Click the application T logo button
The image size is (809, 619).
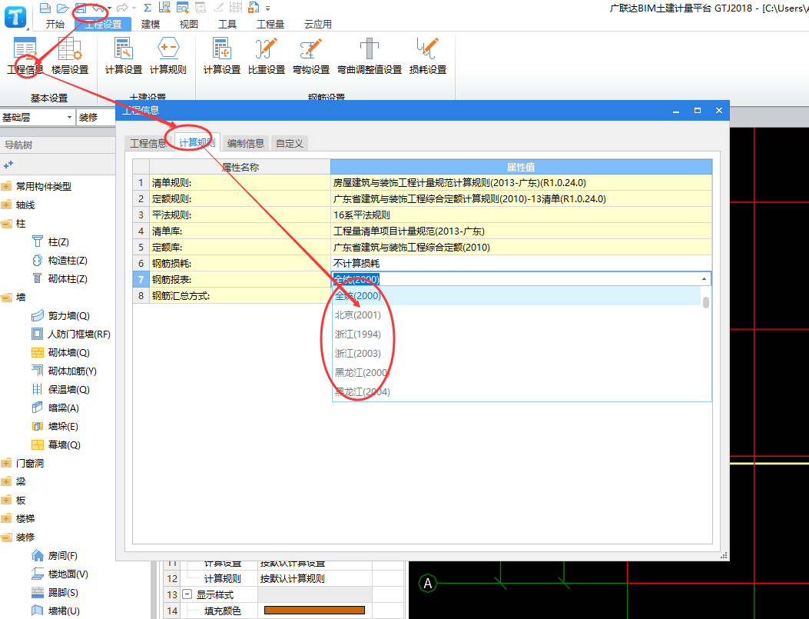coord(15,16)
